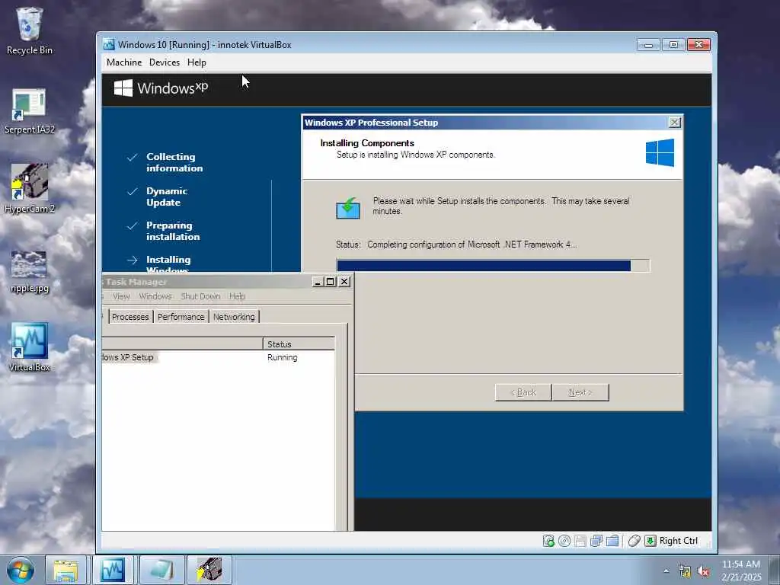
Task: Click the installation progress bar
Action: 493,266
